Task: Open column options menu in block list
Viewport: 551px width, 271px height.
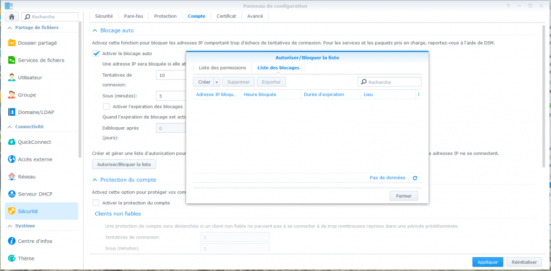Action: 419,95
